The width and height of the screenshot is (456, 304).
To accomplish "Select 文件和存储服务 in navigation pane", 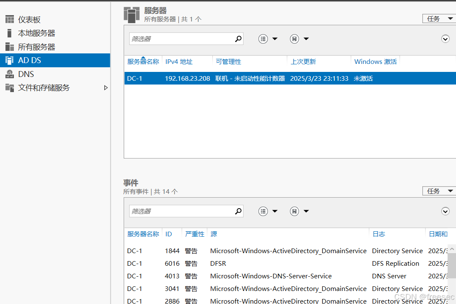I will coord(55,87).
